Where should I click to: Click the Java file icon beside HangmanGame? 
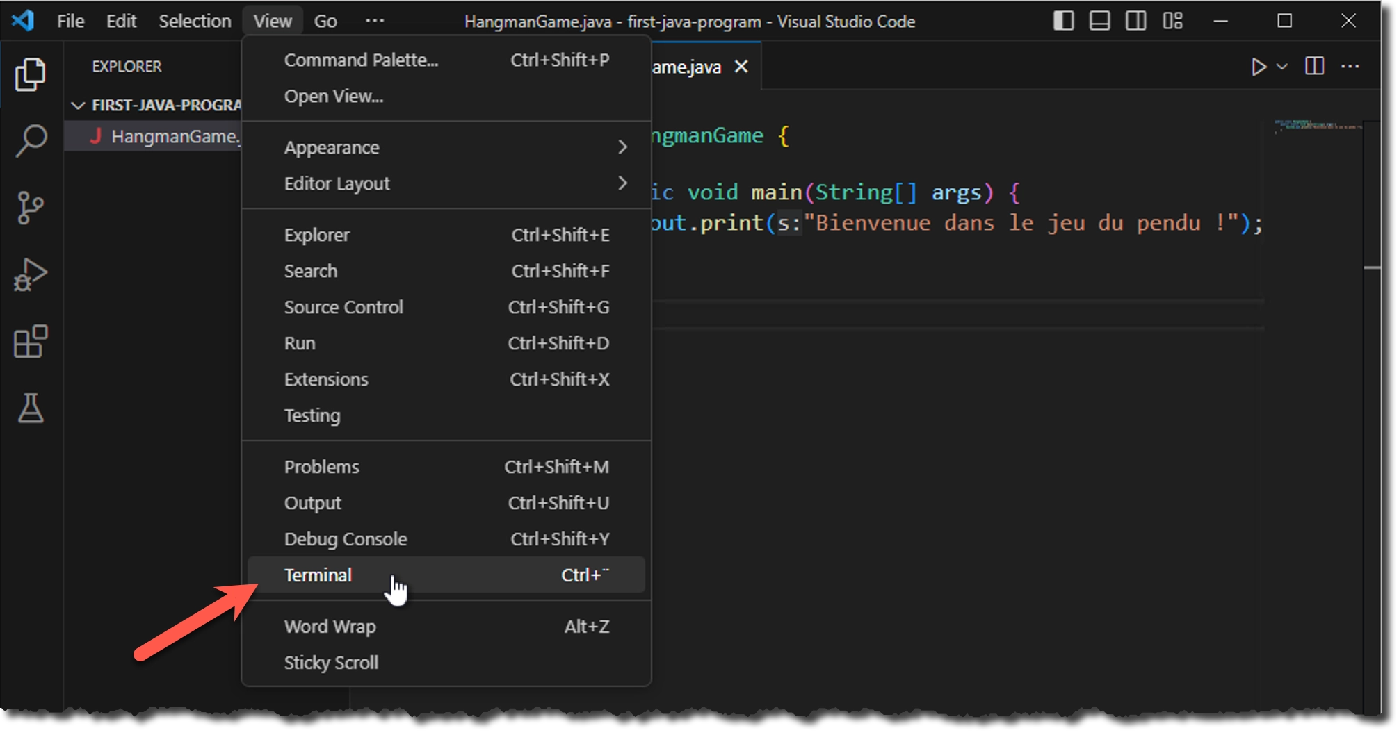pyautogui.click(x=96, y=136)
